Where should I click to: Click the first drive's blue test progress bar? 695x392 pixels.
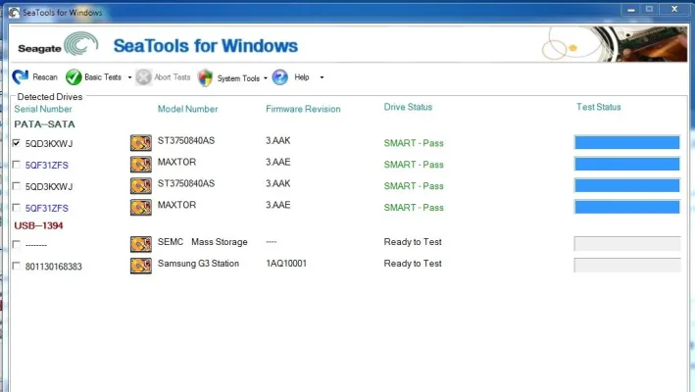626,143
